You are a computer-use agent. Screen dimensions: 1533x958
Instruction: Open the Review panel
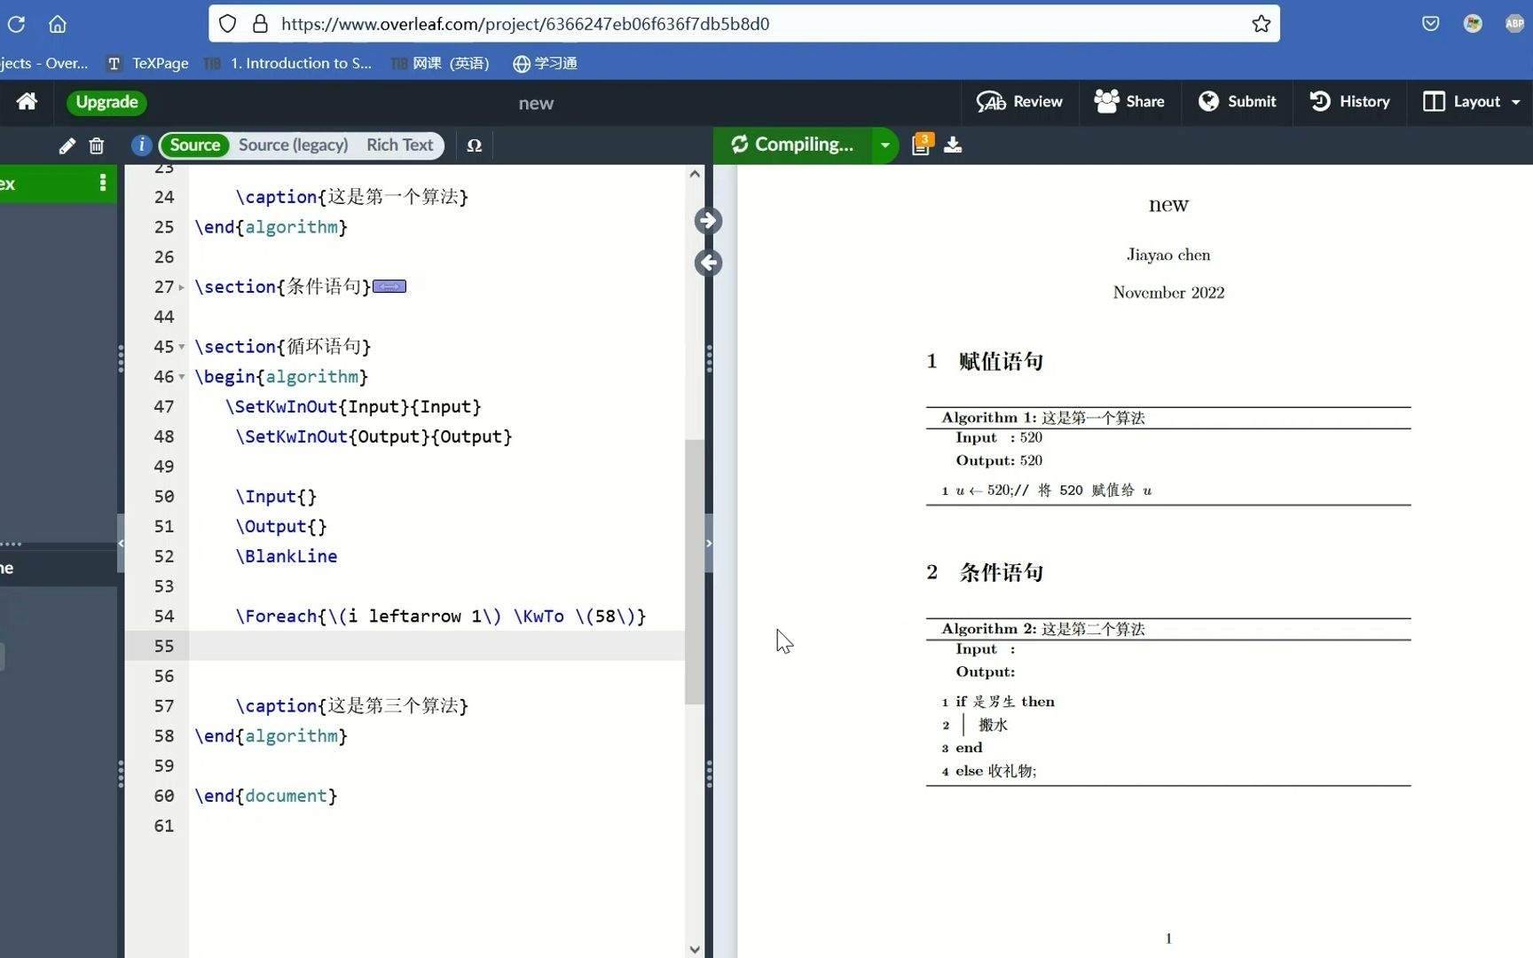pos(1018,102)
